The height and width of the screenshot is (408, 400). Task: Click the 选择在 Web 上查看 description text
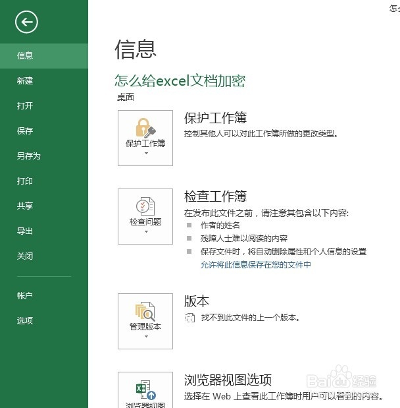284,396
